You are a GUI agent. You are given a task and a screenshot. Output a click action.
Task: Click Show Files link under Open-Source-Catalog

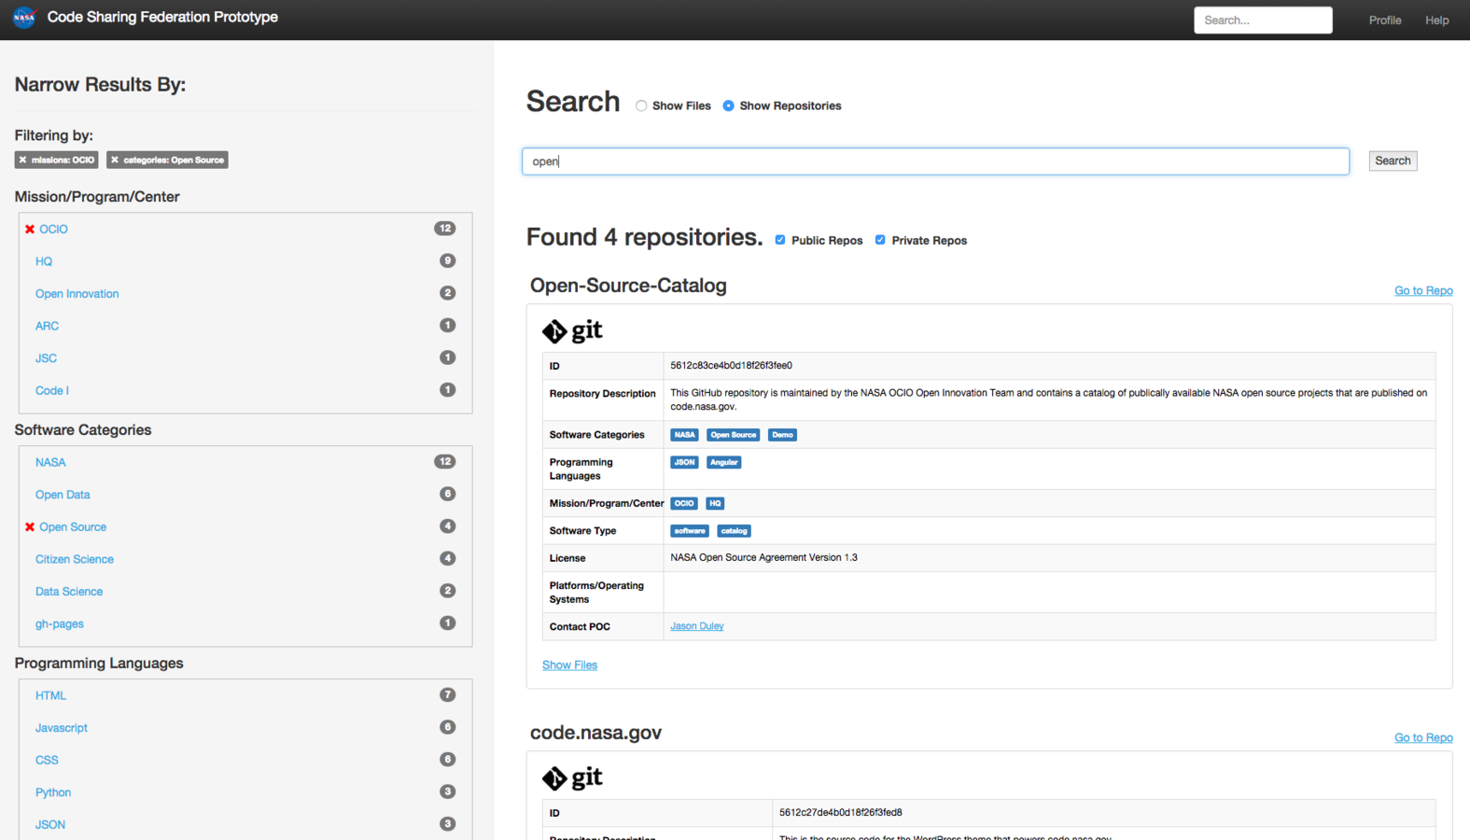pos(569,665)
